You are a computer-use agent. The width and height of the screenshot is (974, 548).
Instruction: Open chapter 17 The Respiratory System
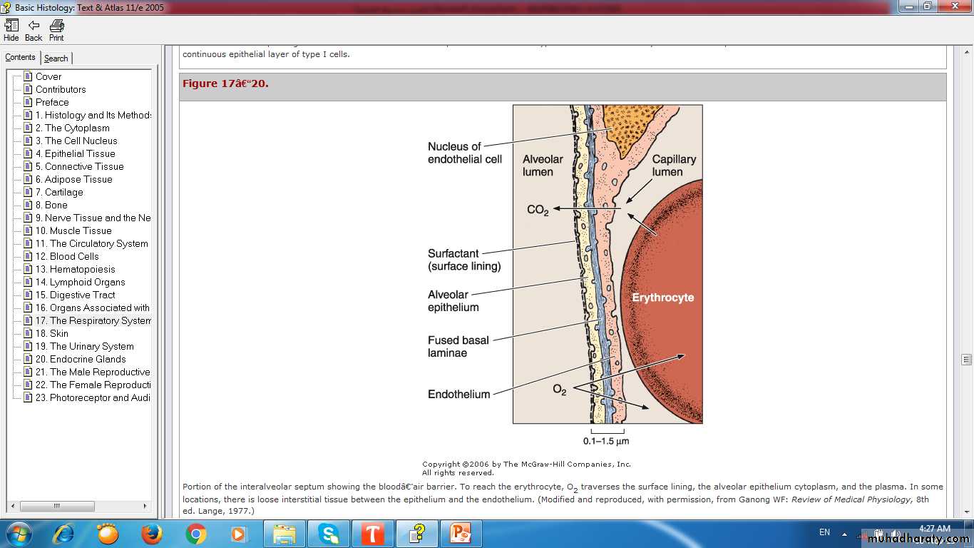coord(93,320)
